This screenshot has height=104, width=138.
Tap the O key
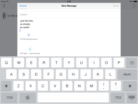point(106,63)
